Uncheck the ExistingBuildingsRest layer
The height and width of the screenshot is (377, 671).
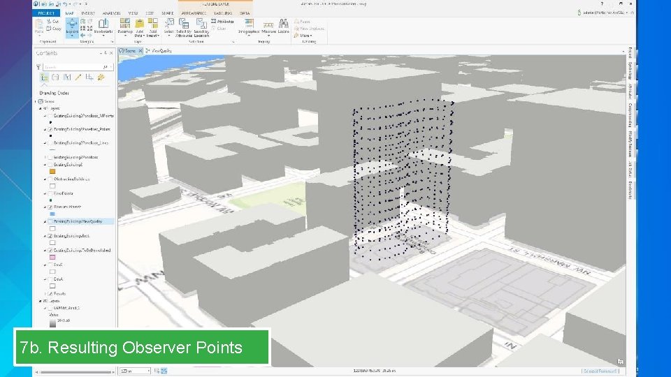50,236
